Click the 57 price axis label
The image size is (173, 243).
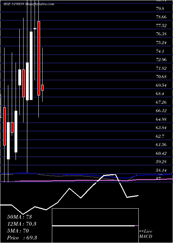point(158,179)
